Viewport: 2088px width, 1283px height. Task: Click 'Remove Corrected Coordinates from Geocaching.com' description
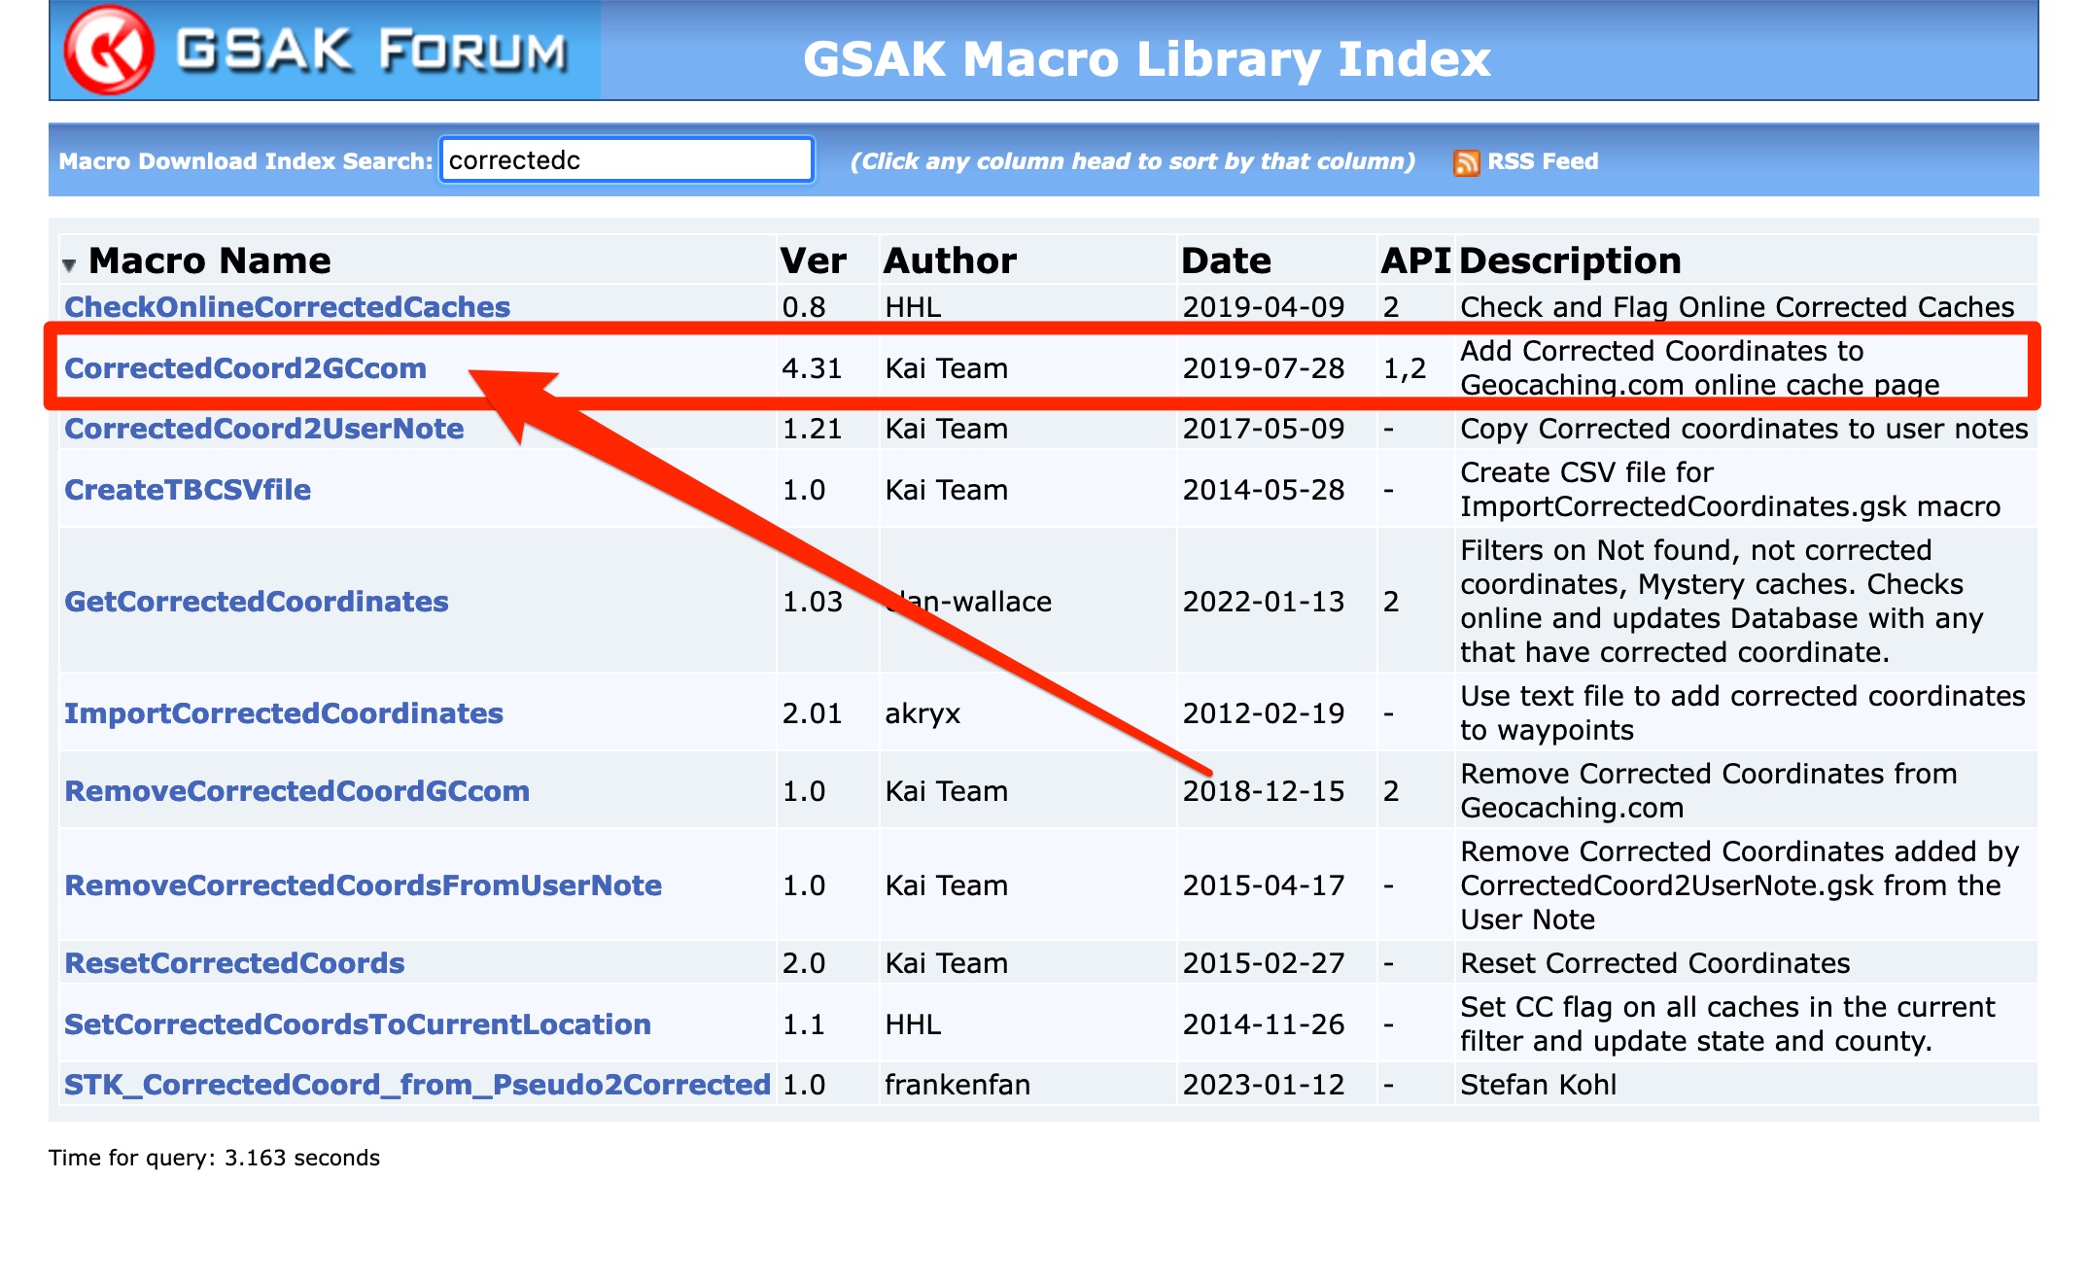(1709, 791)
